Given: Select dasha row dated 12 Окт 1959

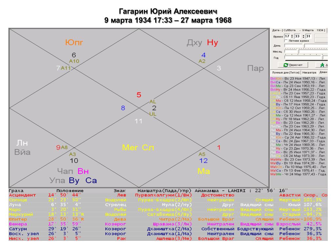Looking at the screenshot, I should 298,108.
